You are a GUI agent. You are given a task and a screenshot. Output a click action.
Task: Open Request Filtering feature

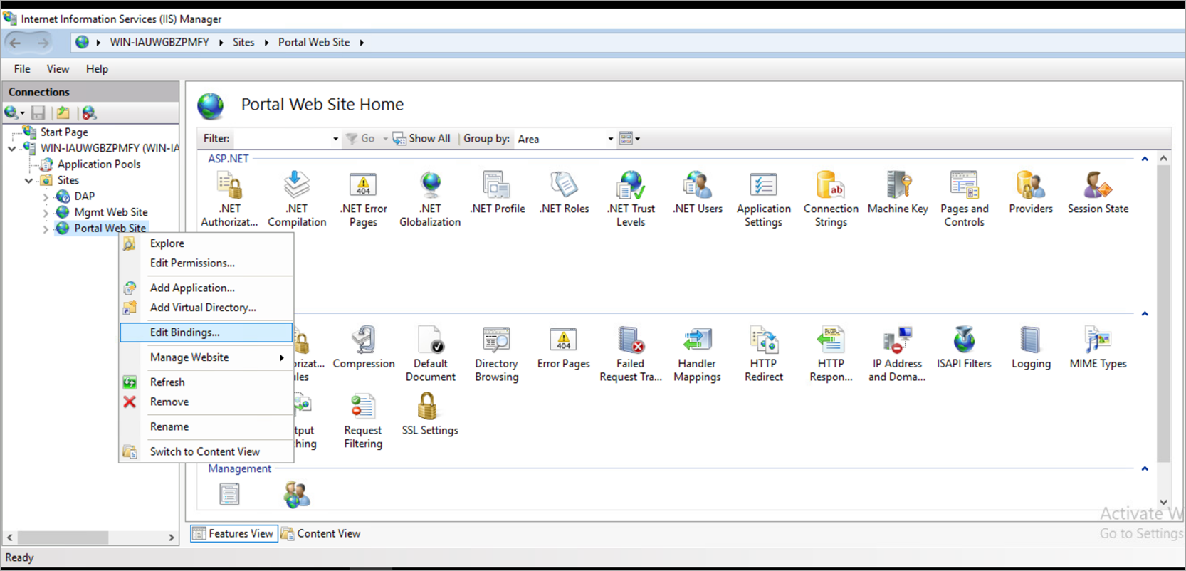point(363,421)
